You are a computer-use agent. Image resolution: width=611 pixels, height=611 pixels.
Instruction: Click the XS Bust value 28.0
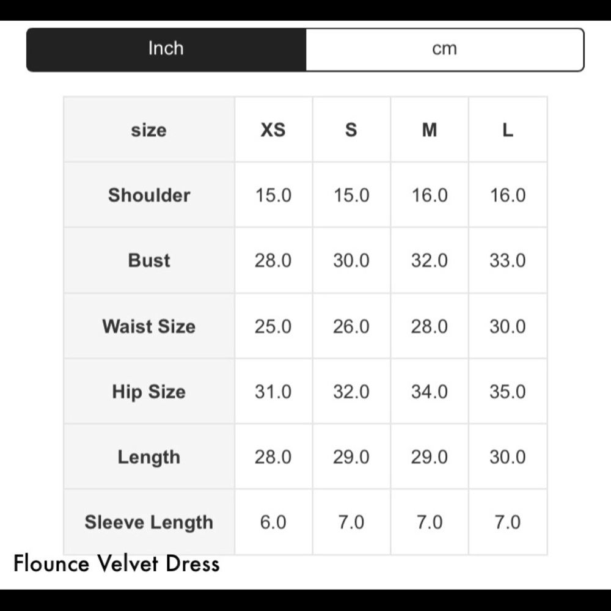[273, 260]
